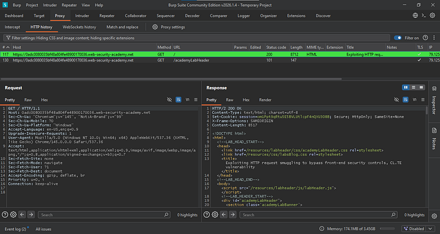Open the Response panel hamburger menu

[x=423, y=100]
